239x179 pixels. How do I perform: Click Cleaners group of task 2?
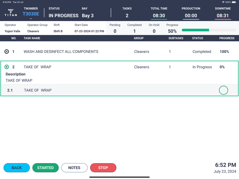click(x=142, y=67)
